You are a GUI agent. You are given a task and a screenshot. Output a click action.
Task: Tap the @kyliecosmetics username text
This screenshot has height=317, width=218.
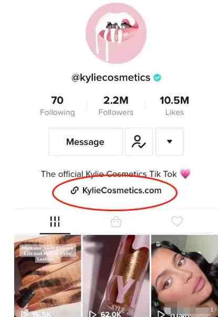point(111,77)
